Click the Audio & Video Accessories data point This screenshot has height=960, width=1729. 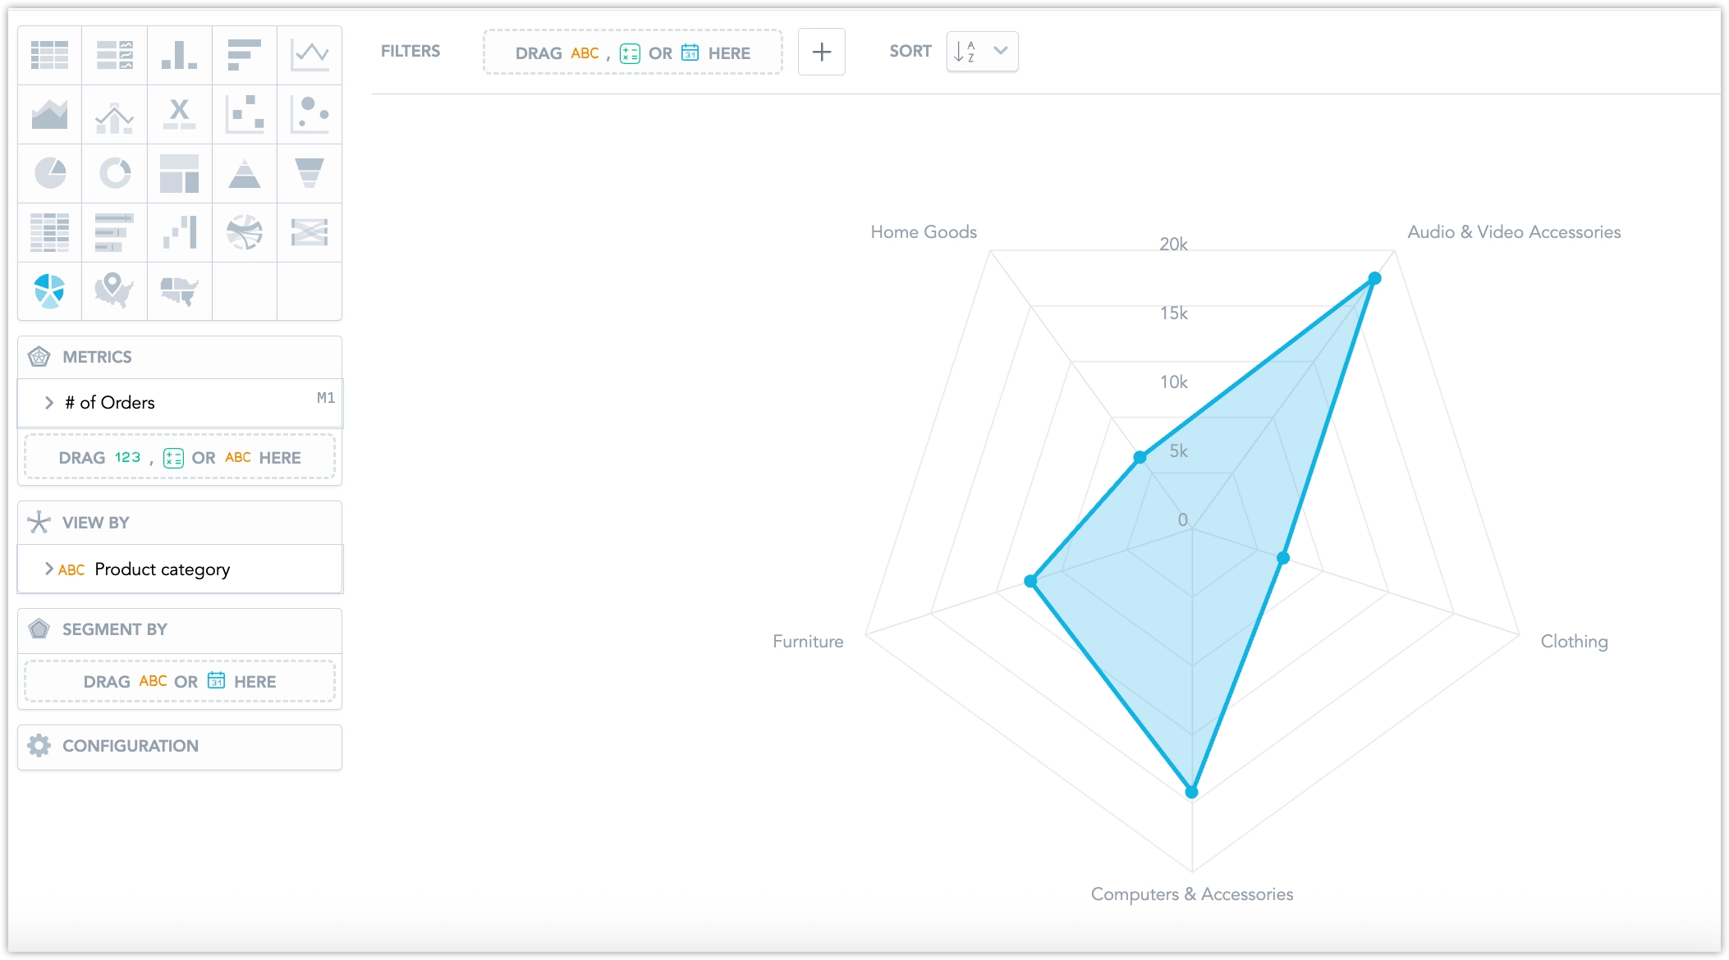point(1375,279)
